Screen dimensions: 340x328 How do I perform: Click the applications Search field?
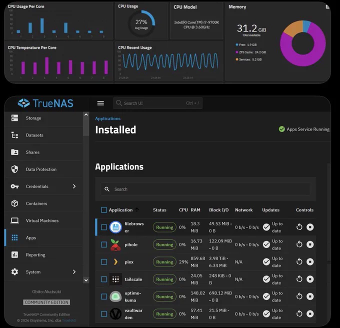coord(205,189)
